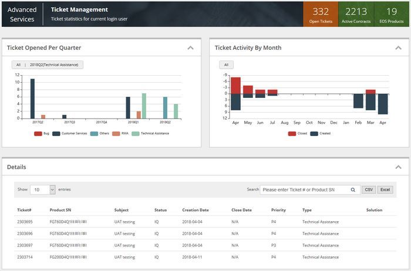
Task: Select All filter in Ticket Activity By Month
Action: tap(226, 65)
